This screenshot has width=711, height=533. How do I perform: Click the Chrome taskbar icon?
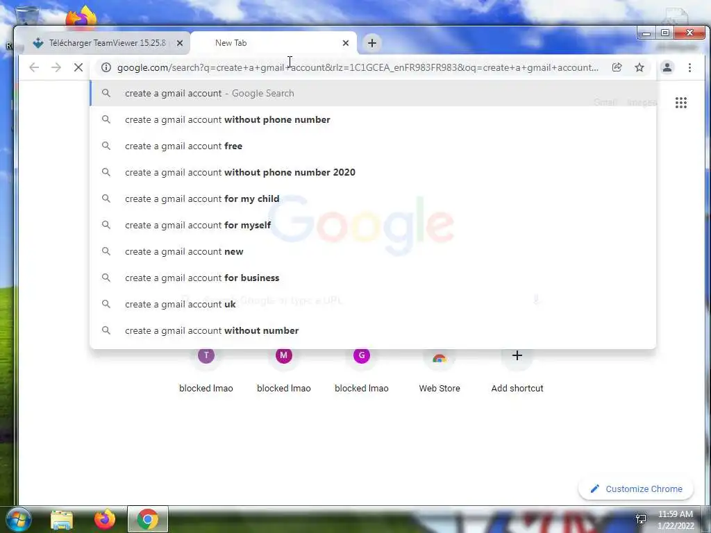(148, 519)
